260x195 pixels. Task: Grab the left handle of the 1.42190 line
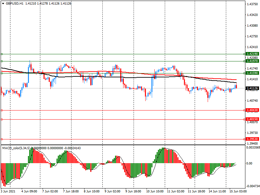pos(2,54)
